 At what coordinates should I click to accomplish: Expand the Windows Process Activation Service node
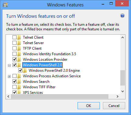[9, 76]
